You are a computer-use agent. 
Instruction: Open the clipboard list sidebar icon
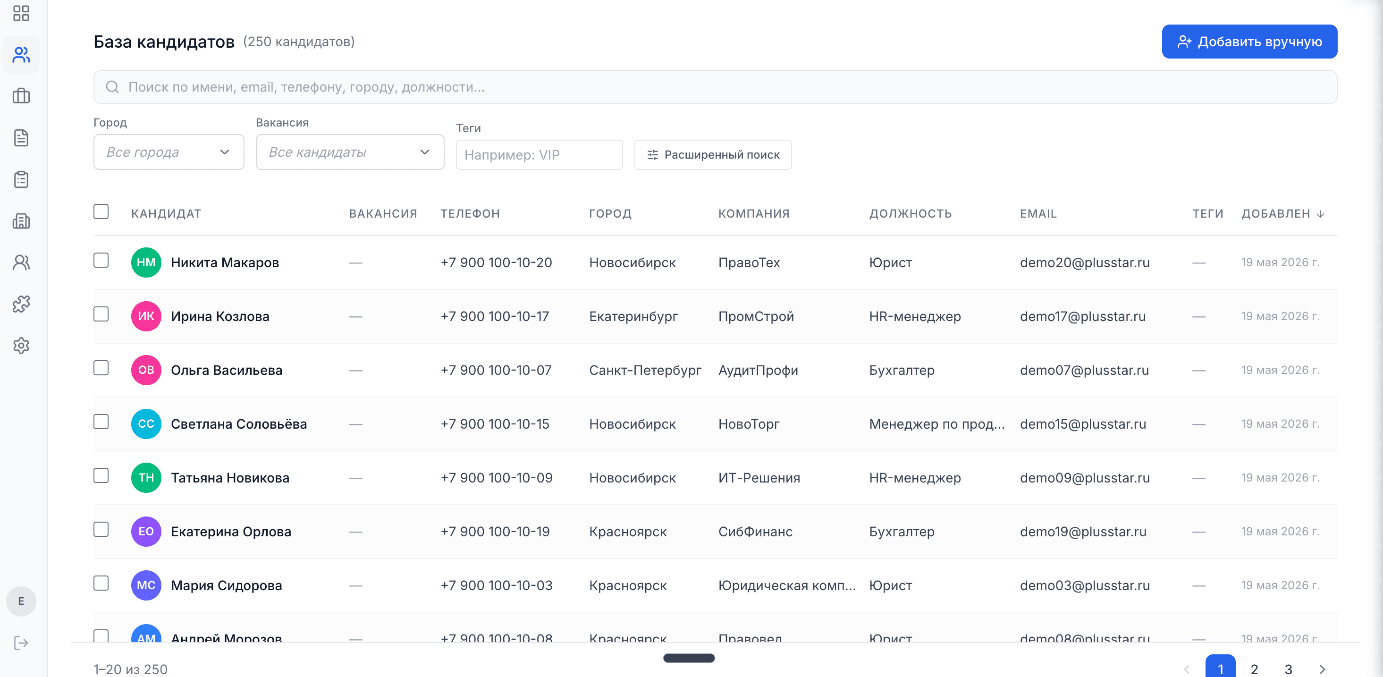(x=21, y=179)
